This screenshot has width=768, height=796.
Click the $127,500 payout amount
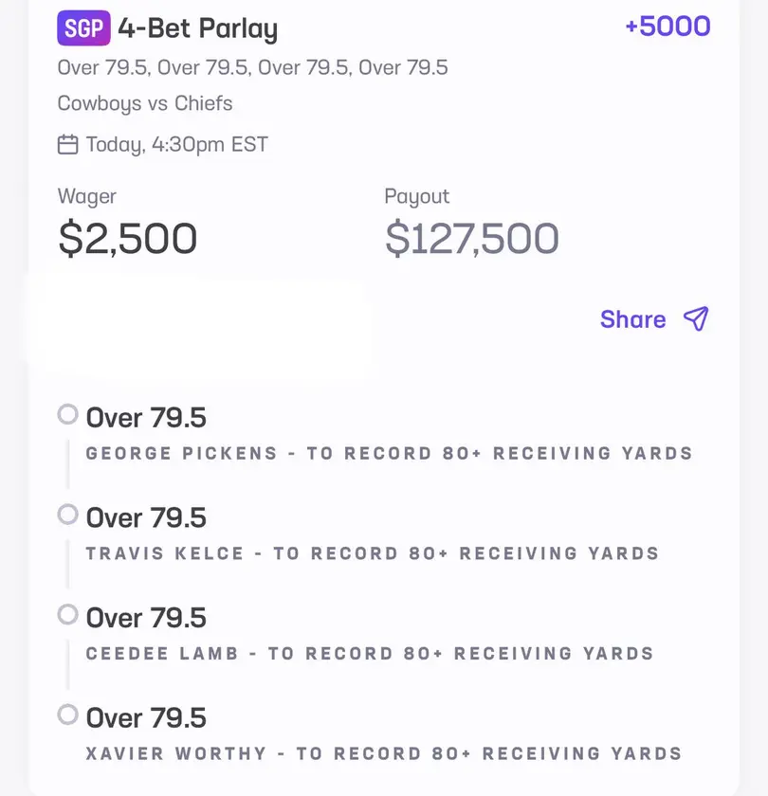pyautogui.click(x=471, y=238)
